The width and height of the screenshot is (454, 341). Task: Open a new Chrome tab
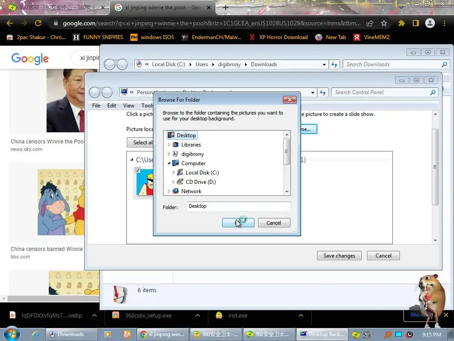point(226,8)
